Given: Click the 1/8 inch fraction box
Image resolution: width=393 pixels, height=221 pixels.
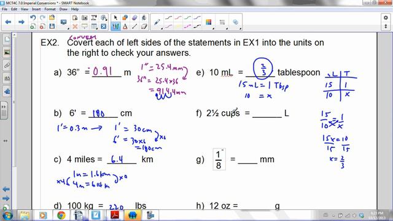Looking at the screenshot, I should (219, 160).
